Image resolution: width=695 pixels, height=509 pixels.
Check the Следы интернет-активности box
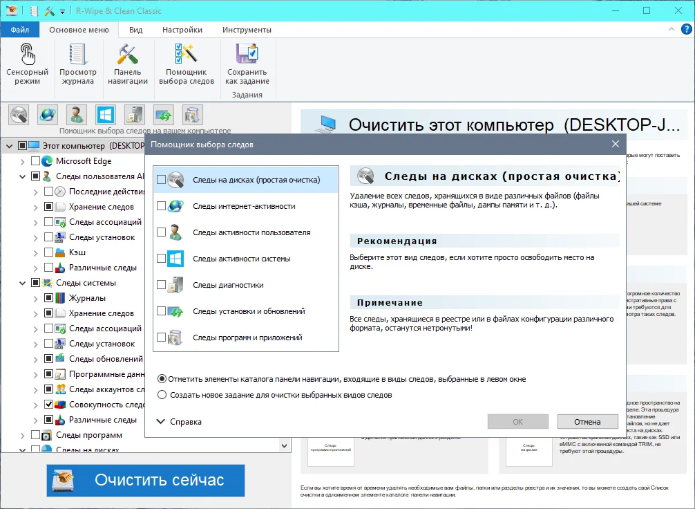point(162,206)
